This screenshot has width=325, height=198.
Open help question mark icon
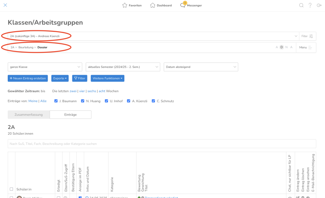[310, 5]
